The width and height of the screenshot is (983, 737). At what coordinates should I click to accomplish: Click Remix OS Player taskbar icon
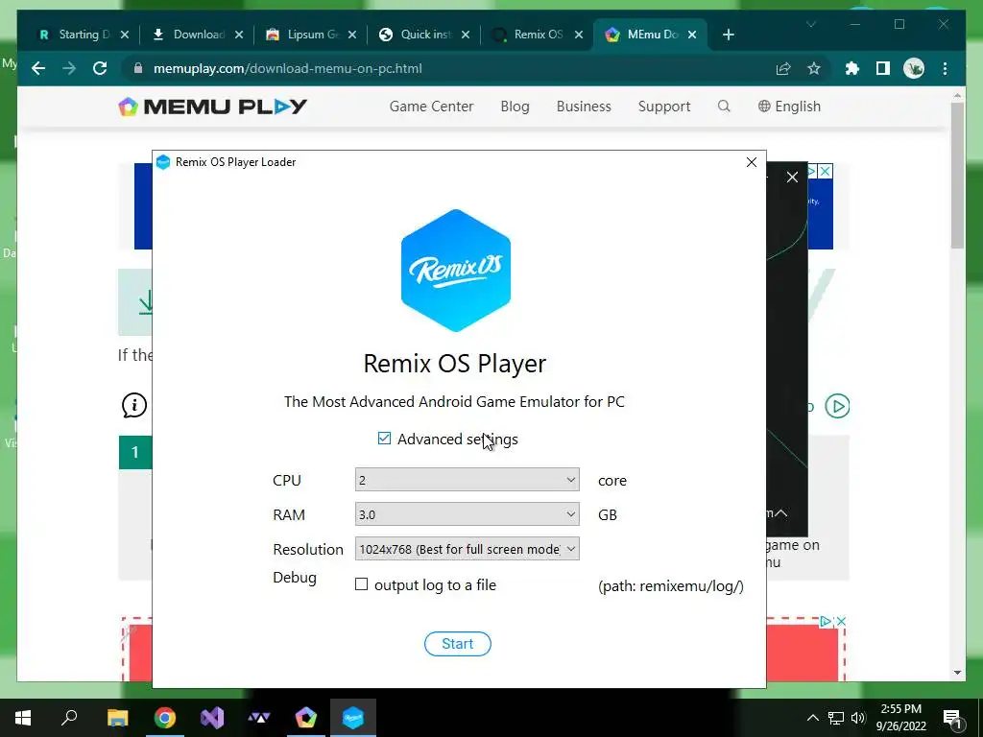(x=353, y=718)
